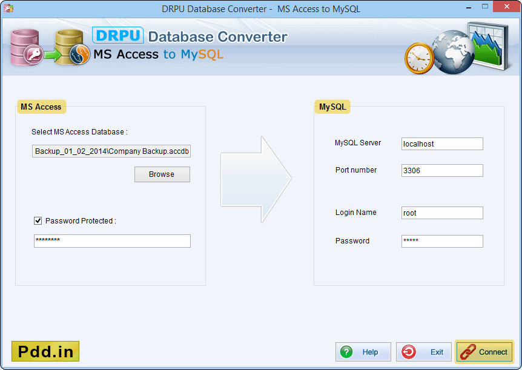This screenshot has width=522, height=370.
Task: Open Help with the green question button
Action: [363, 352]
